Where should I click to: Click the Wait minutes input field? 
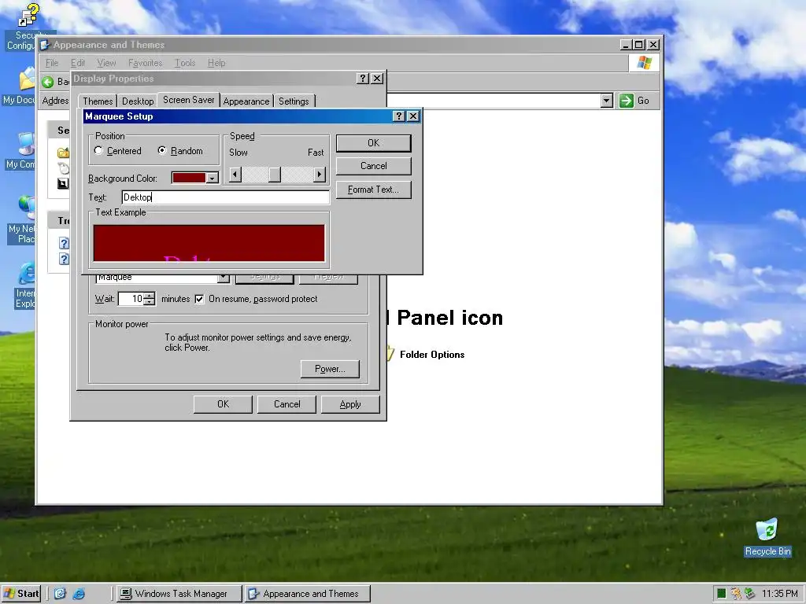pyautogui.click(x=131, y=299)
